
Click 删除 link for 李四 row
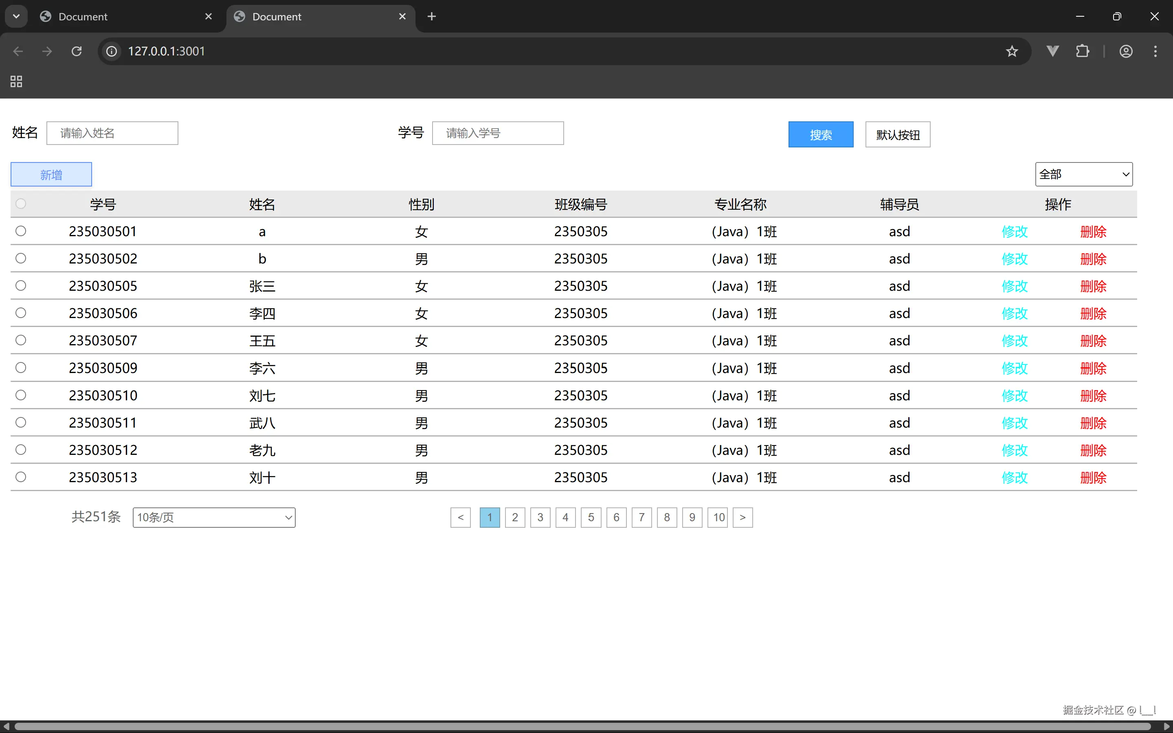pyautogui.click(x=1093, y=314)
